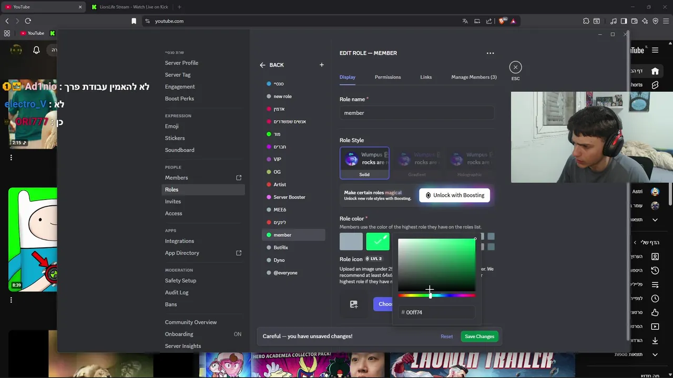Switch to the Permissions tab
673x378 pixels.
388,77
